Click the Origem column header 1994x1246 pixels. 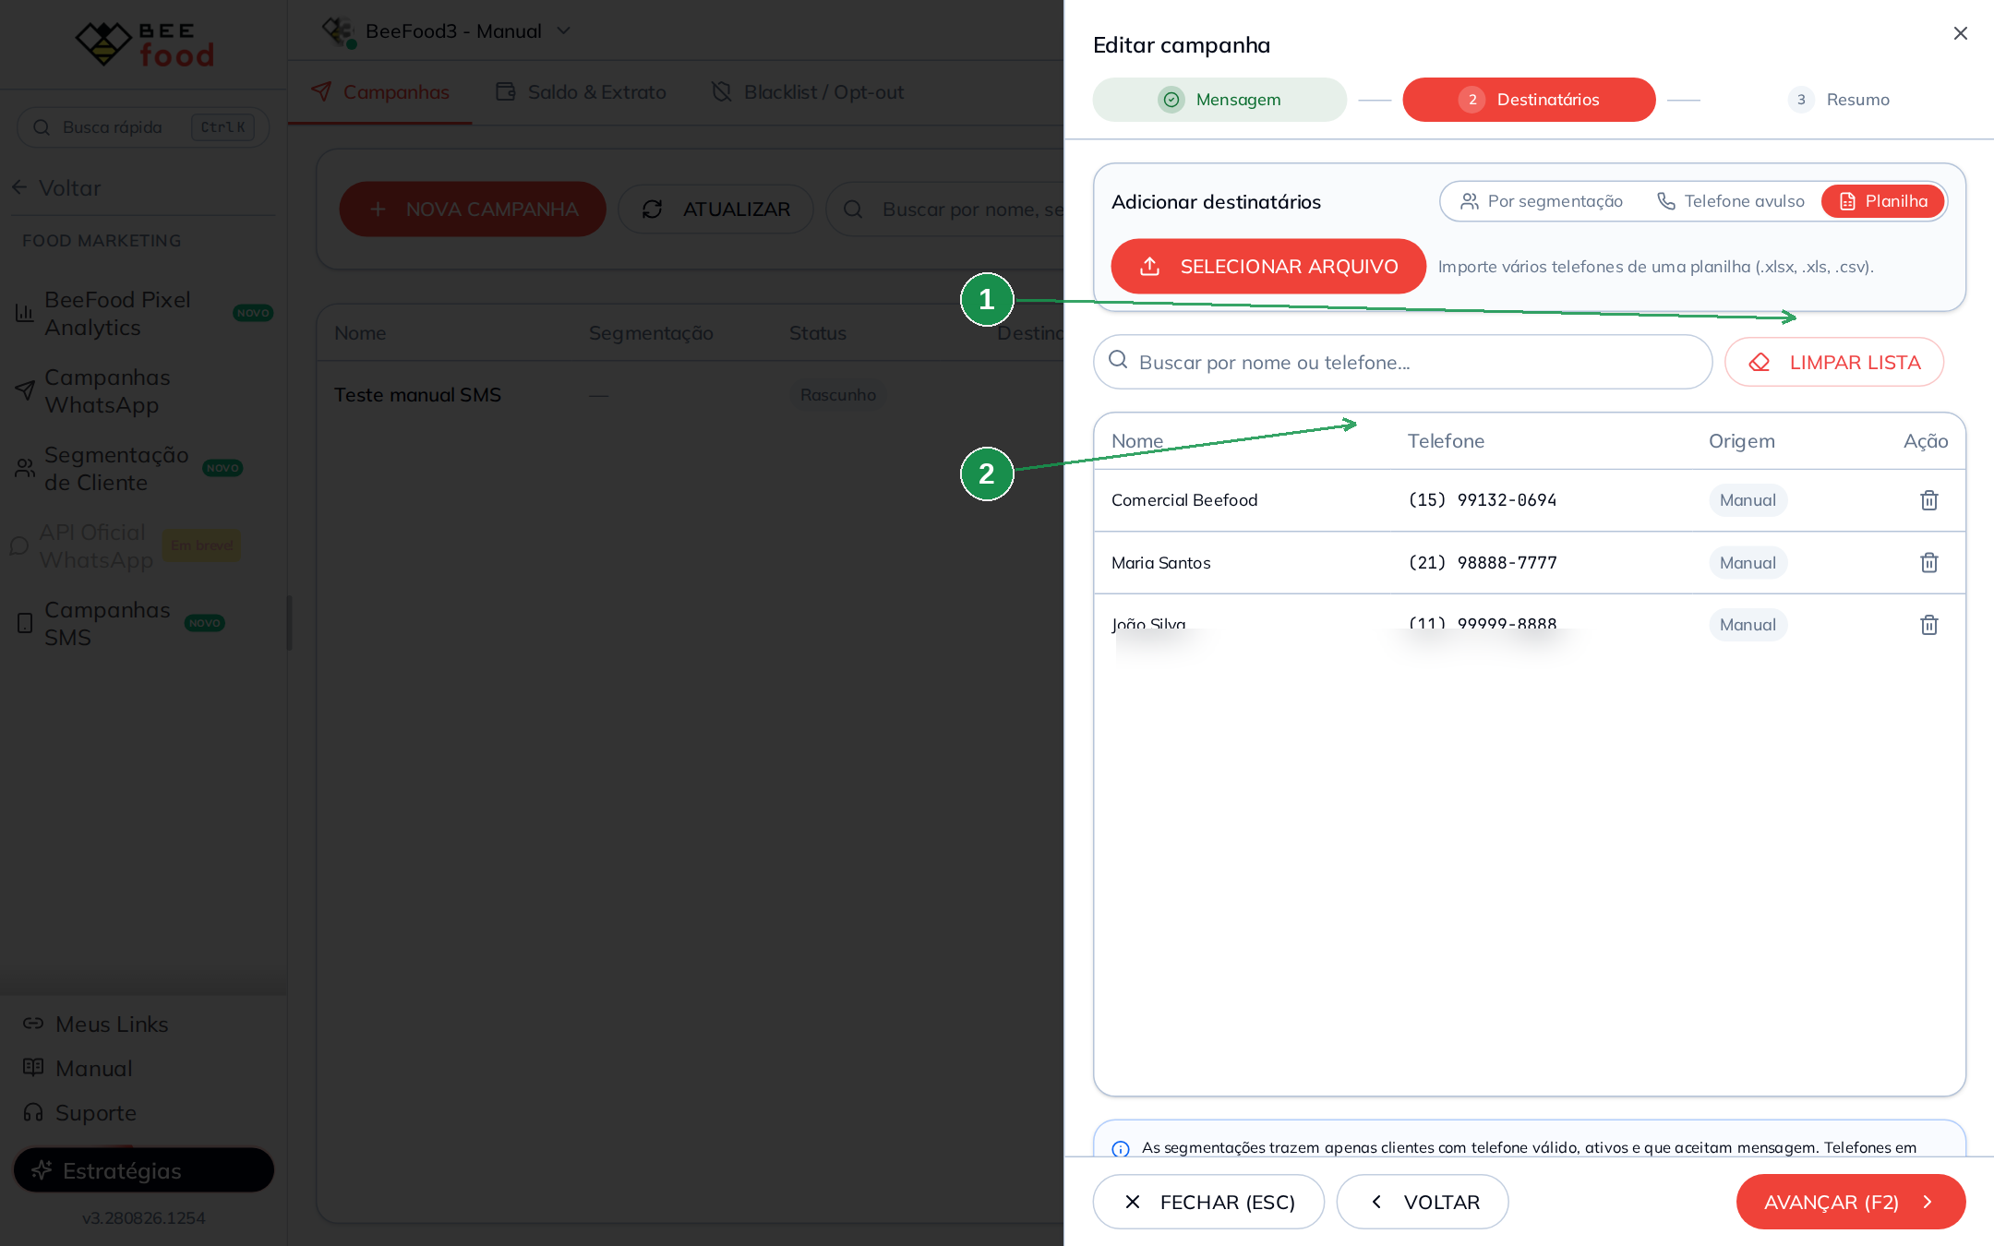pyautogui.click(x=1741, y=441)
